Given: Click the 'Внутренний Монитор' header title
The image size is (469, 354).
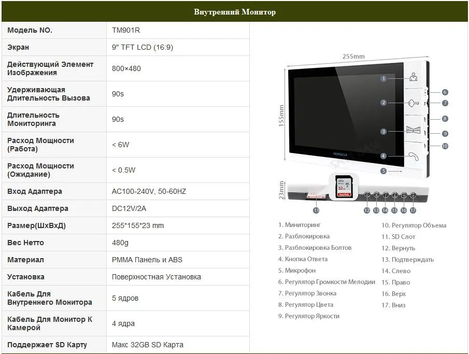Looking at the screenshot, I should pyautogui.click(x=235, y=12).
